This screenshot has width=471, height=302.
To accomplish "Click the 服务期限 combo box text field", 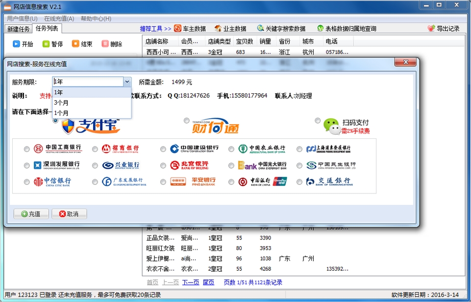I will click(x=88, y=82).
